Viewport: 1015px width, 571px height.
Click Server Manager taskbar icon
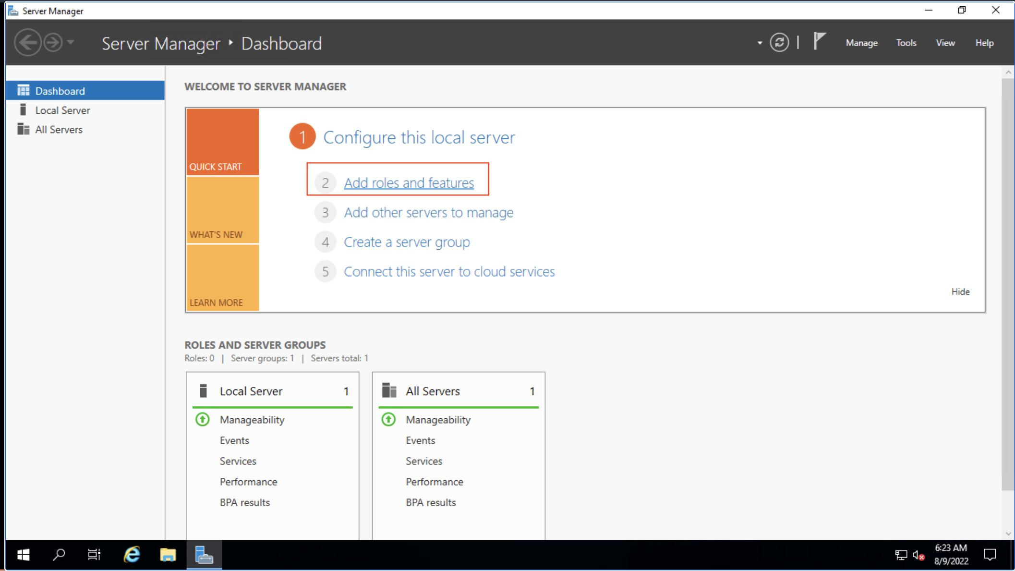click(204, 555)
